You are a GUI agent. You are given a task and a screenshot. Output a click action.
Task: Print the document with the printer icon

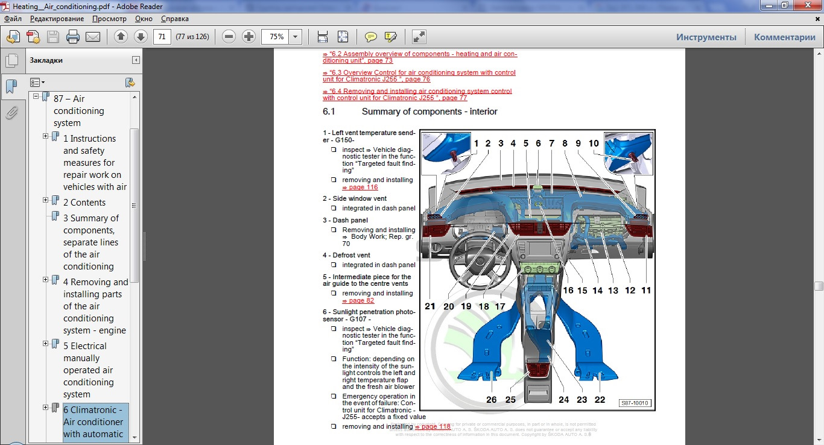tap(73, 37)
